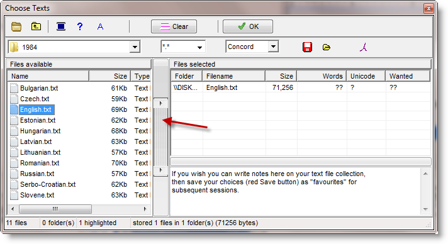Open help with the question mark icon

point(80,26)
